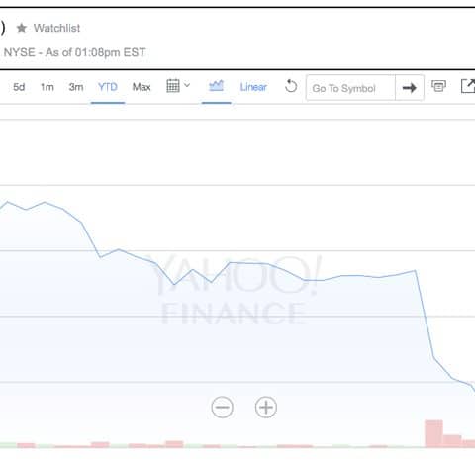Image resolution: width=475 pixels, height=462 pixels.
Task: Submit symbol search with arrow button
Action: click(410, 88)
